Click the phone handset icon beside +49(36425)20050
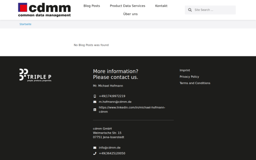Screen dimensions: 256x160 pyautogui.click(x=95, y=153)
